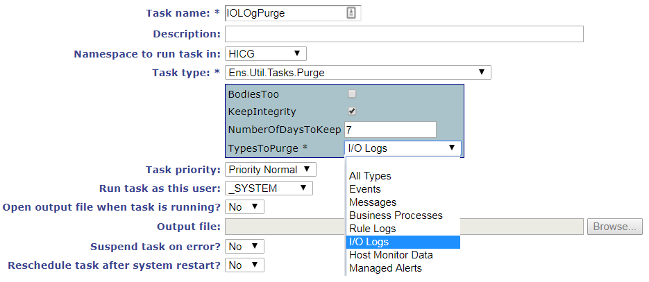This screenshot has width=649, height=282.
Task: Expand the Task type dropdown
Action: coord(357,72)
